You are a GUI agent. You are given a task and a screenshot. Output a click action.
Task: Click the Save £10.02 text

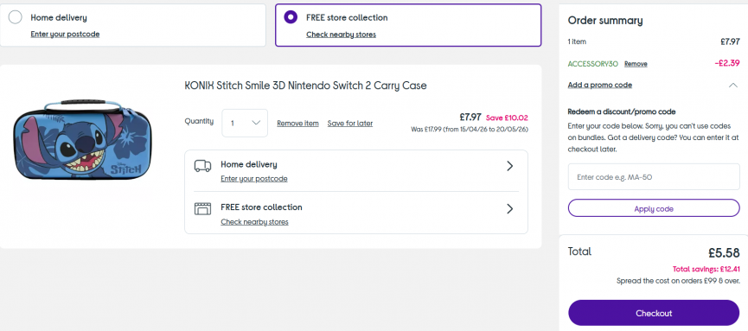click(507, 118)
